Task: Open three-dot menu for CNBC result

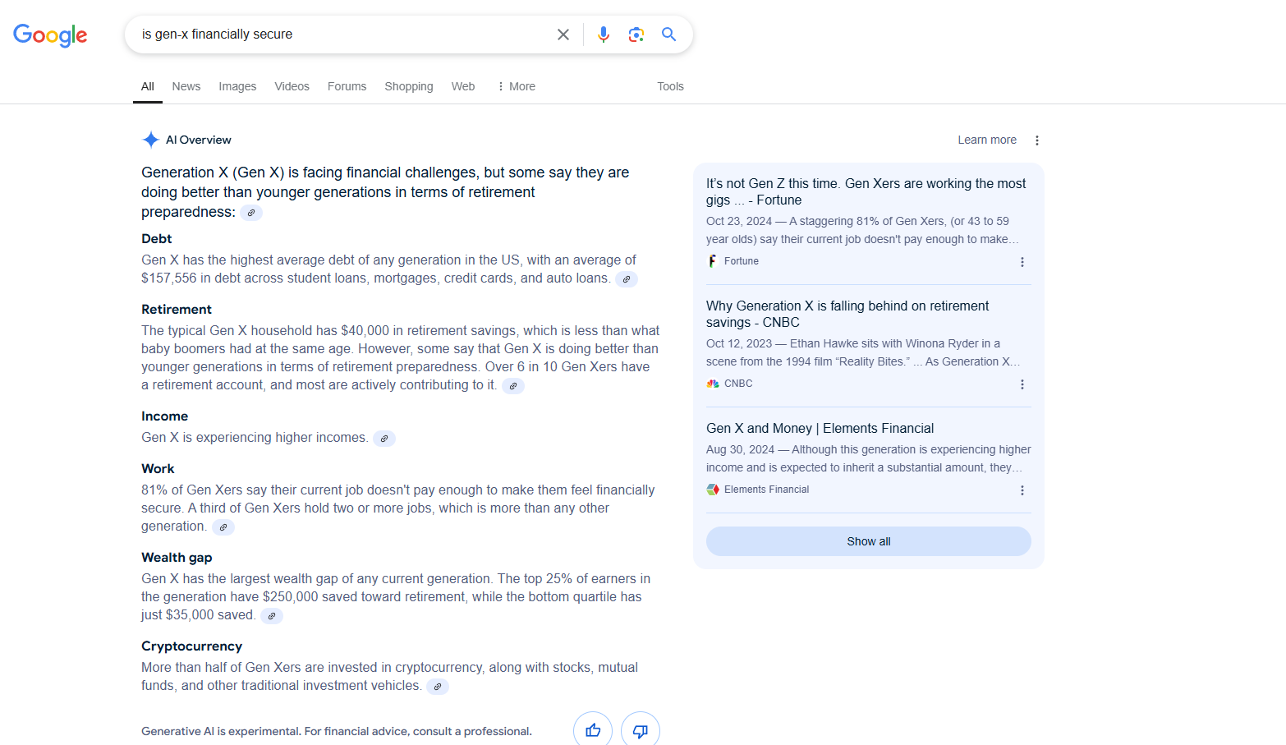Action: [1022, 384]
